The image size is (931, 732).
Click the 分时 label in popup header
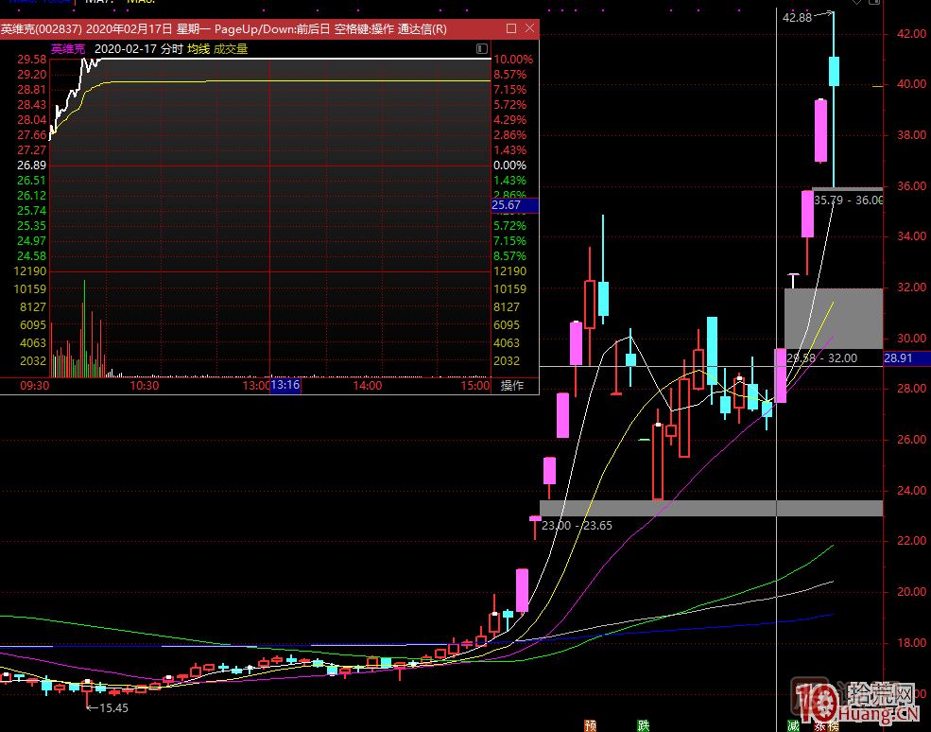click(169, 48)
